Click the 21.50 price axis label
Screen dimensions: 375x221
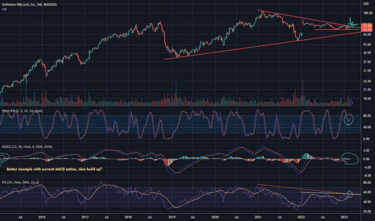click(x=367, y=90)
